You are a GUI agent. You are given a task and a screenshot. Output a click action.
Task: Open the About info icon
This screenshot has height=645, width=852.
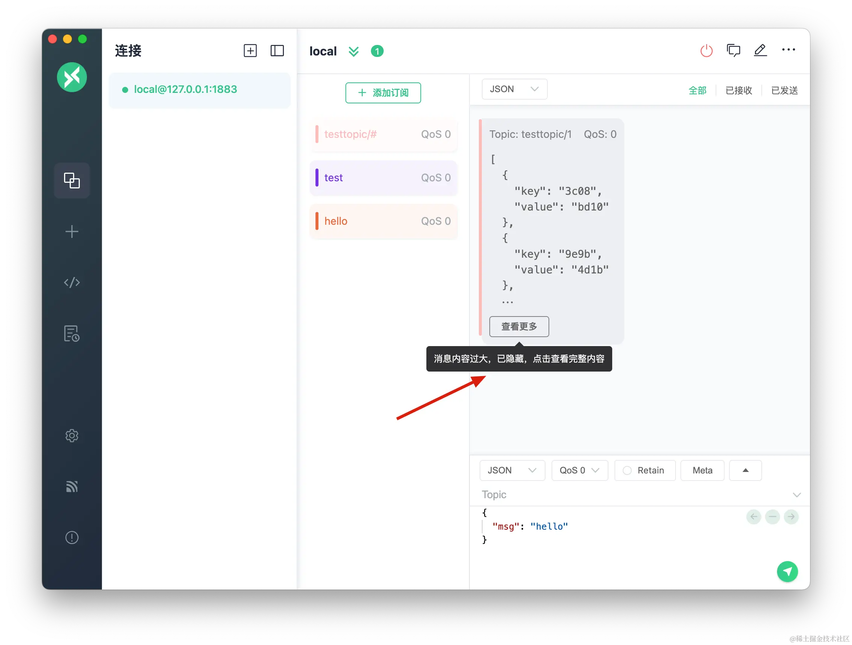click(72, 537)
